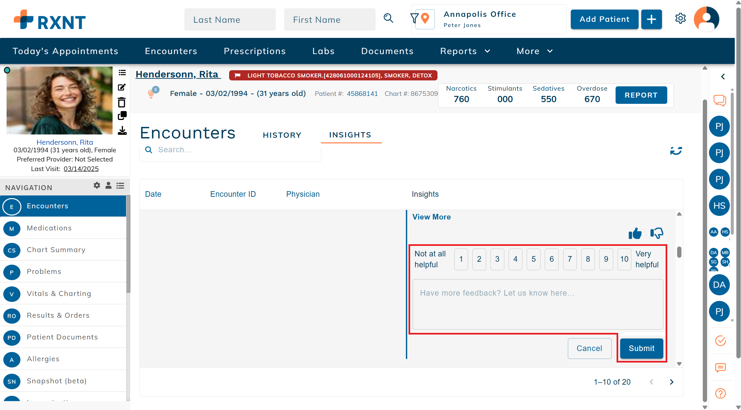Click the insights panel scrollbar thumb
This screenshot has height=410, width=741.
(679, 252)
